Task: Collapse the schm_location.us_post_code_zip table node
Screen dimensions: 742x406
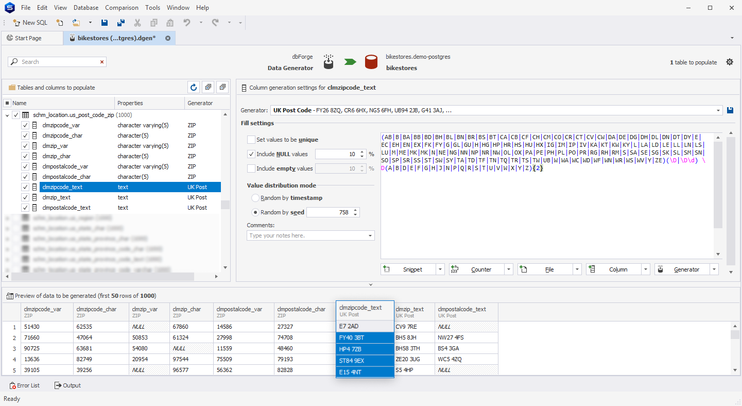Action: coord(7,115)
